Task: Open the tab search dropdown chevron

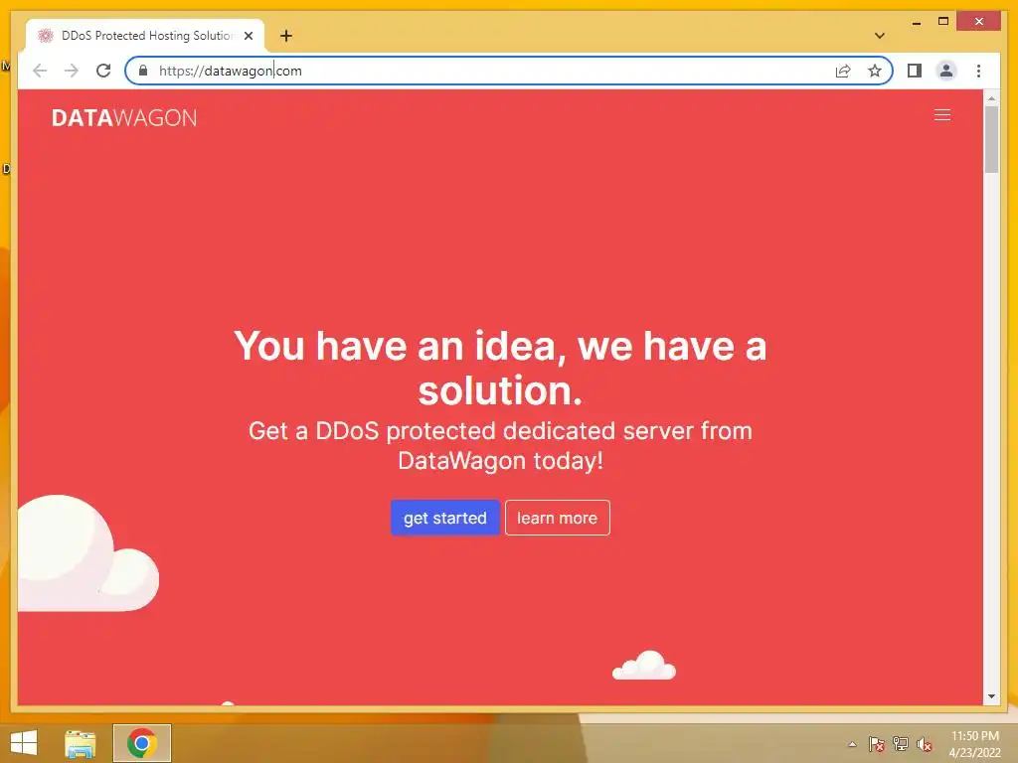Action: pos(880,36)
